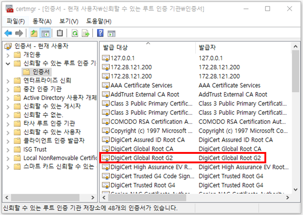Open the 보기(V) menu
Screen dimensions: 303x215
(x=69, y=21)
